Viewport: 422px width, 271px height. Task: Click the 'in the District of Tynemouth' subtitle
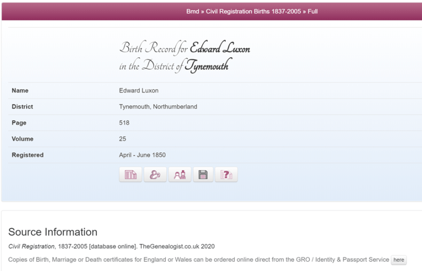tap(173, 65)
